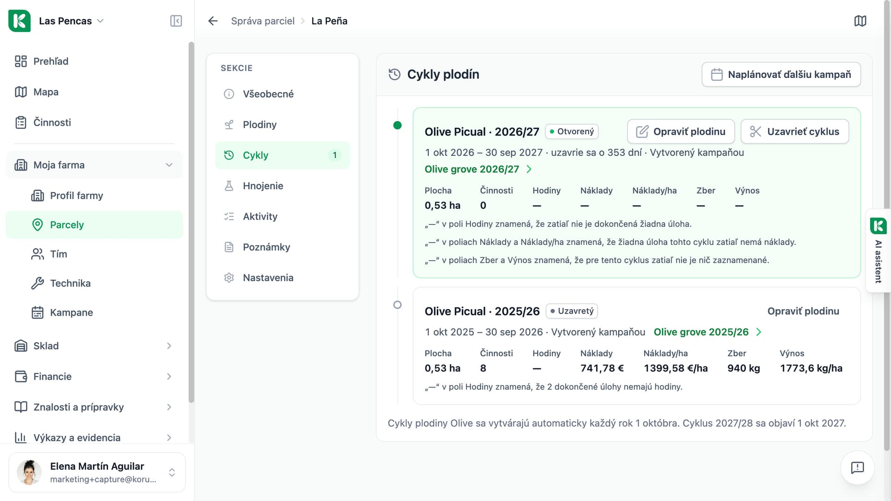The height and width of the screenshot is (501, 891).
Task: Open the Aktivity section
Action: click(282, 216)
